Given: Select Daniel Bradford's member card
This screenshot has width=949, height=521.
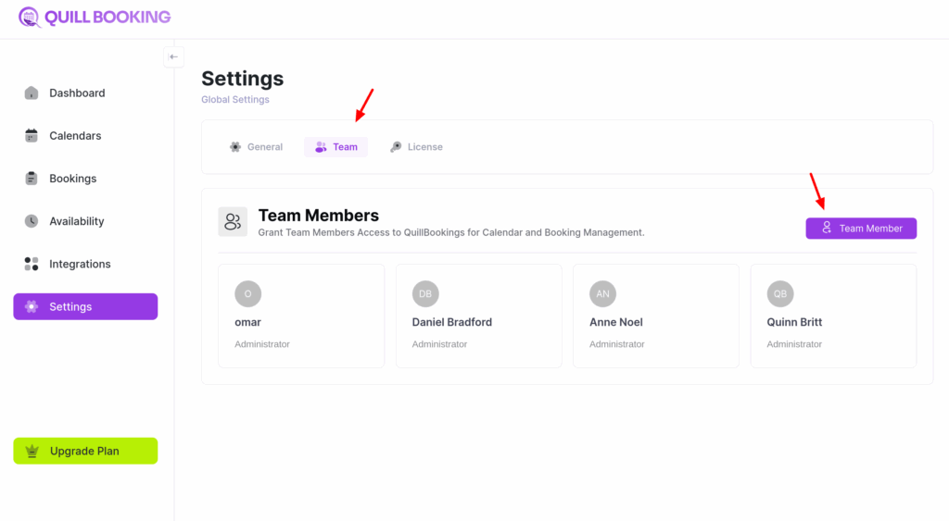Looking at the screenshot, I should click(x=478, y=316).
